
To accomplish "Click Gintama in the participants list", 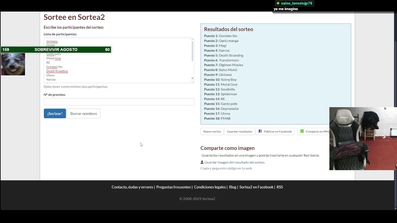I will 52,42.
